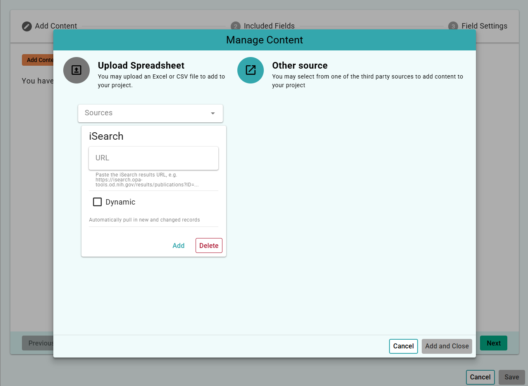528x386 pixels.
Task: Click the Manage Content dialog title
Action: point(265,40)
